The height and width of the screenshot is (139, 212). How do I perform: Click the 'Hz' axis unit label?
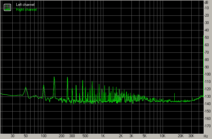(x=206, y=136)
